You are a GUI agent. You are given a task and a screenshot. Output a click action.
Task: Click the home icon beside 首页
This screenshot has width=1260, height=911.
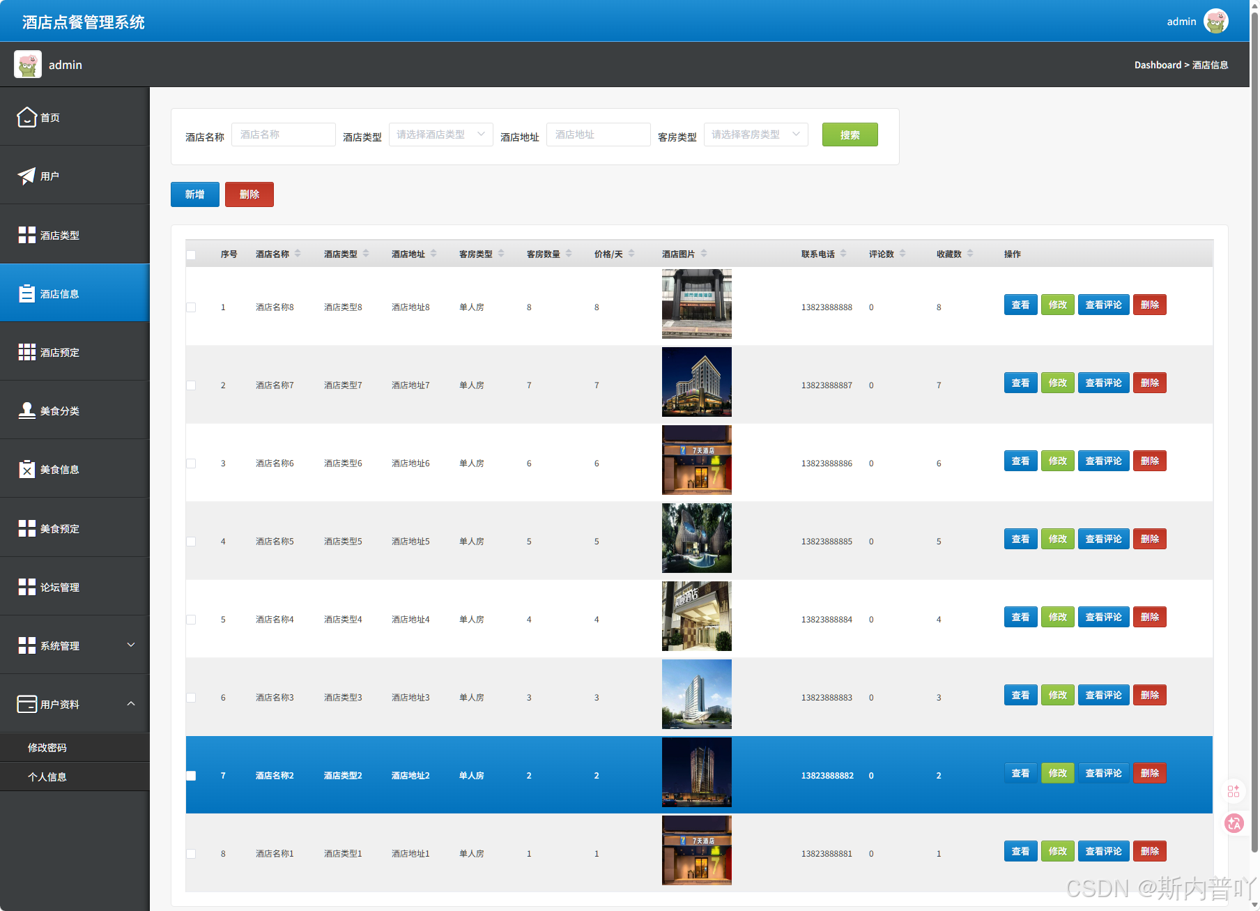click(26, 117)
